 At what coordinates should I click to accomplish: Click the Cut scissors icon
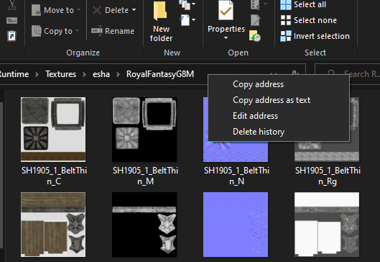[12, 5]
